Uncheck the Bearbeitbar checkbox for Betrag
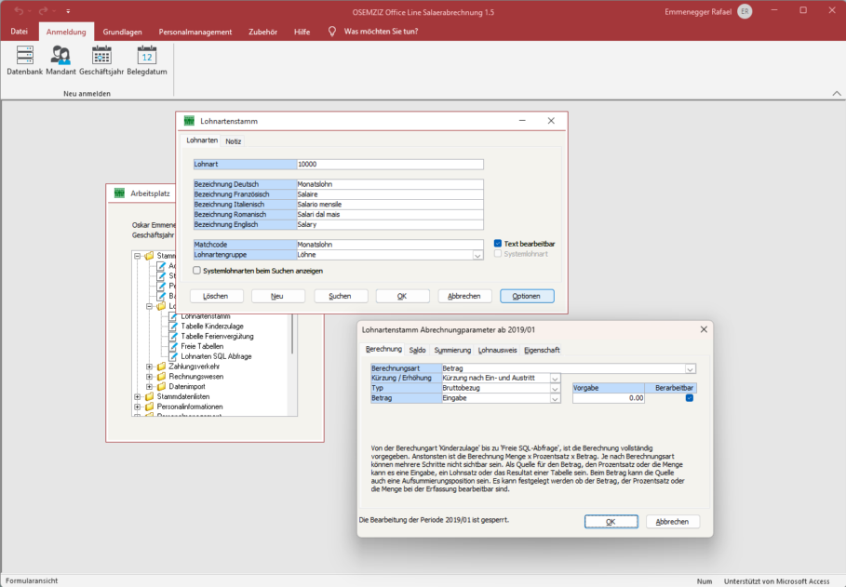Screen dimensions: 846x587 690,399
